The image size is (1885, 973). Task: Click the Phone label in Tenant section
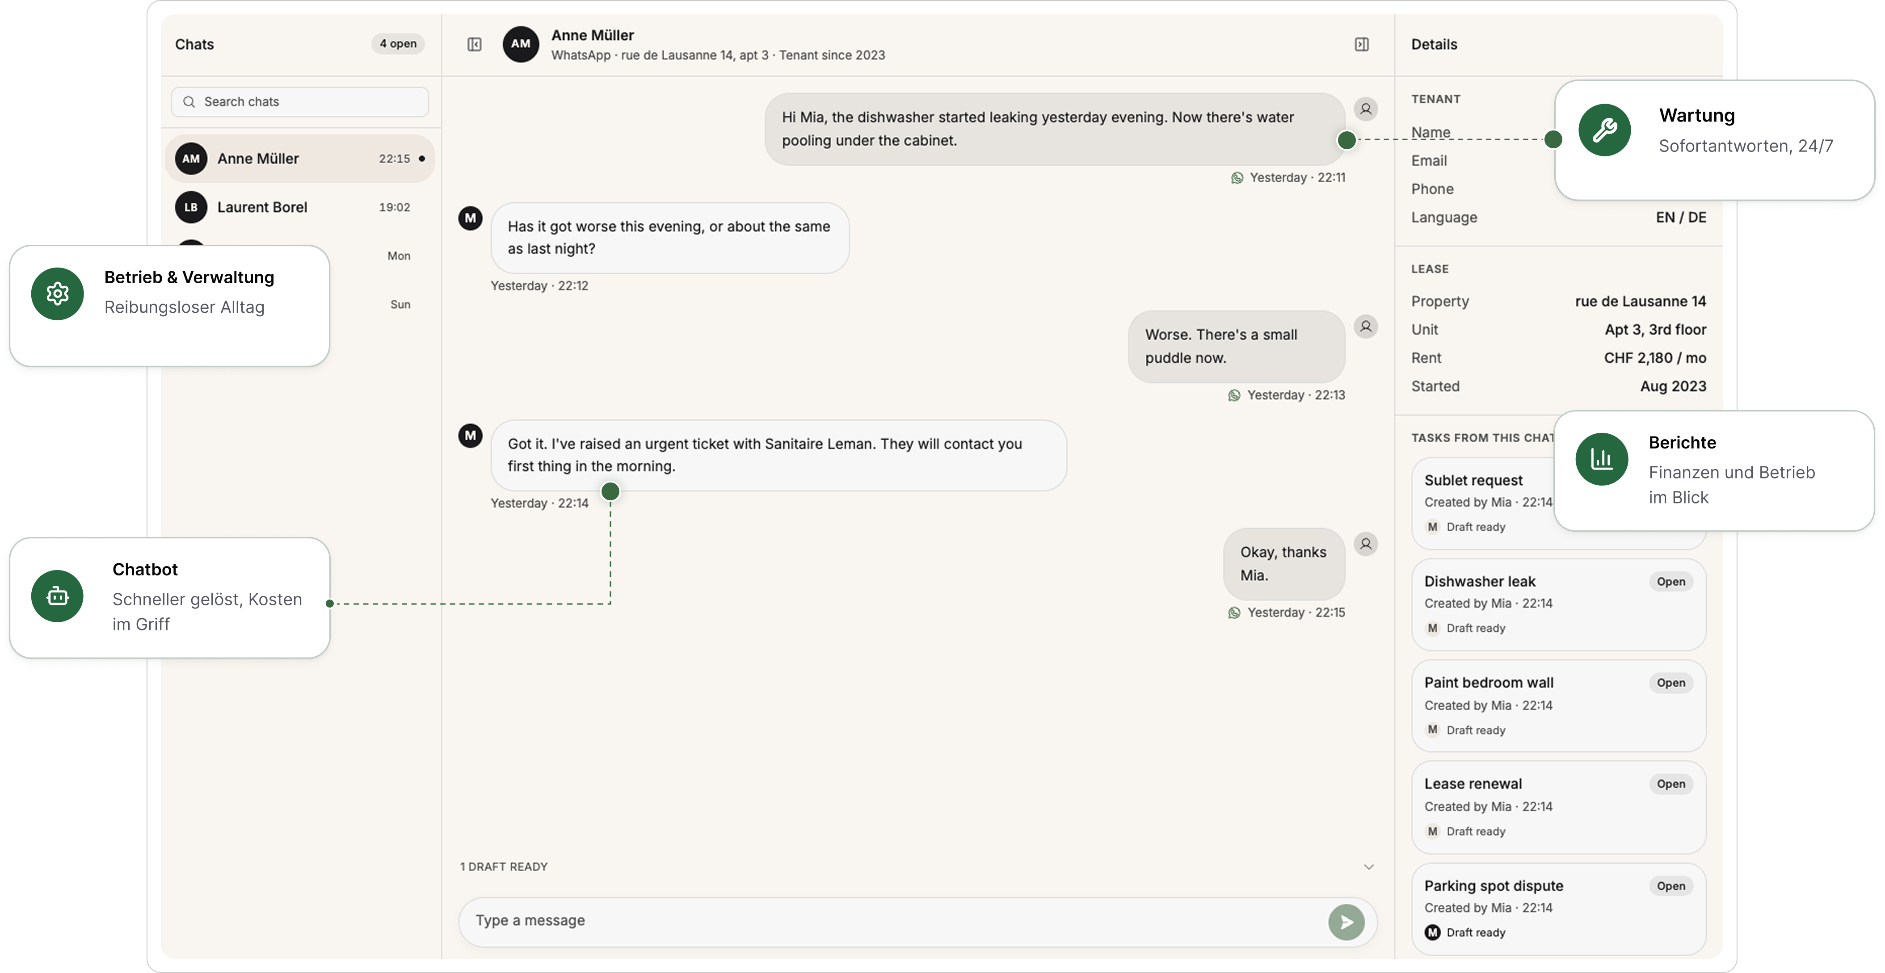pyautogui.click(x=1432, y=189)
